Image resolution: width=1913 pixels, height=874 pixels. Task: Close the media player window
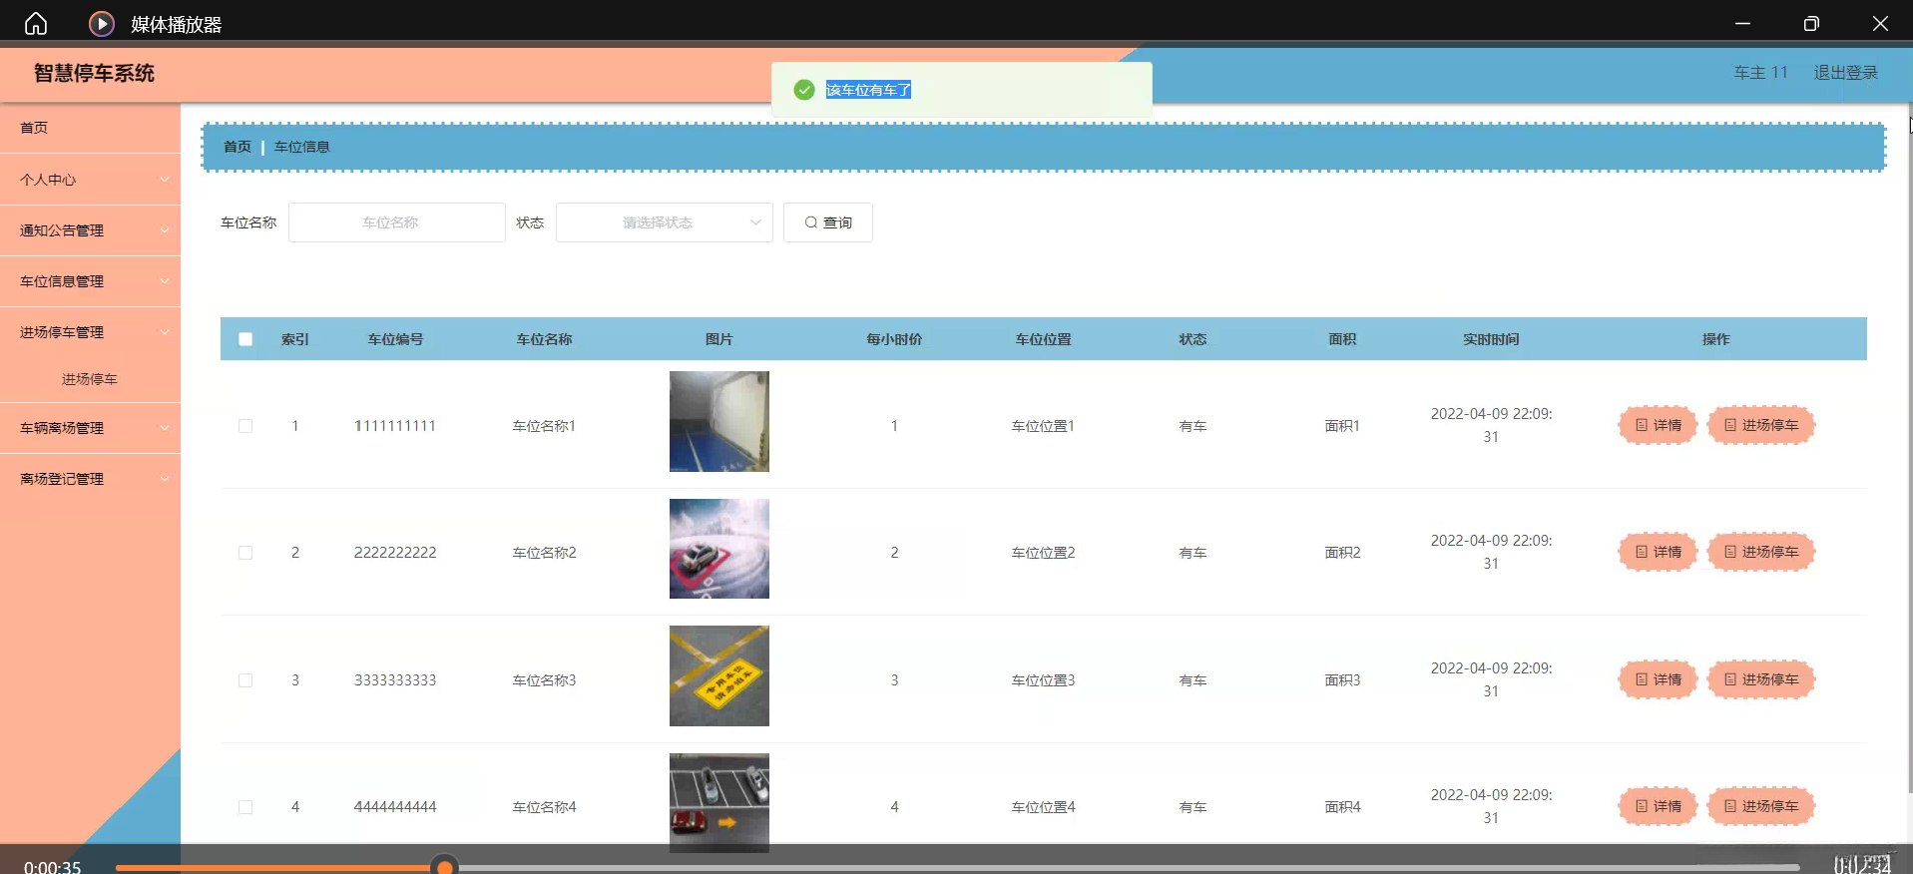coord(1880,23)
